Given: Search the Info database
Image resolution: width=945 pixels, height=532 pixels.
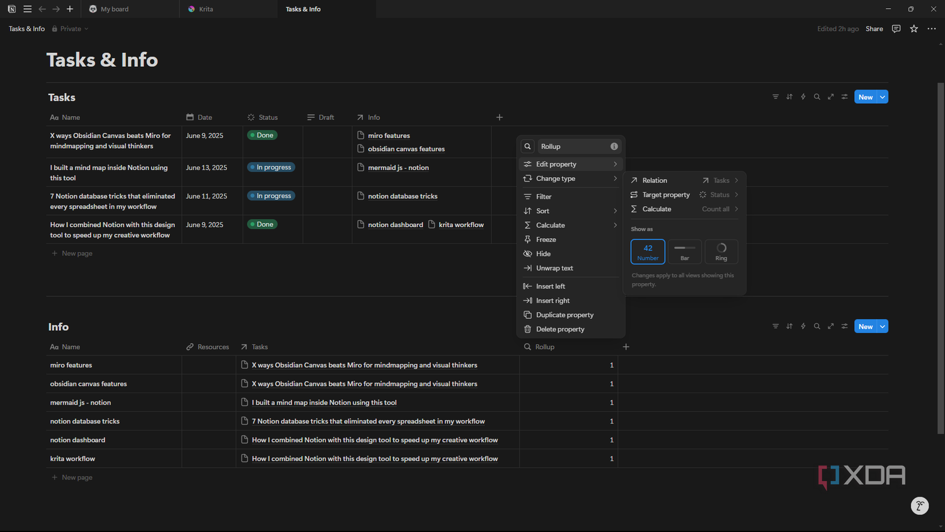Looking at the screenshot, I should click(x=817, y=327).
